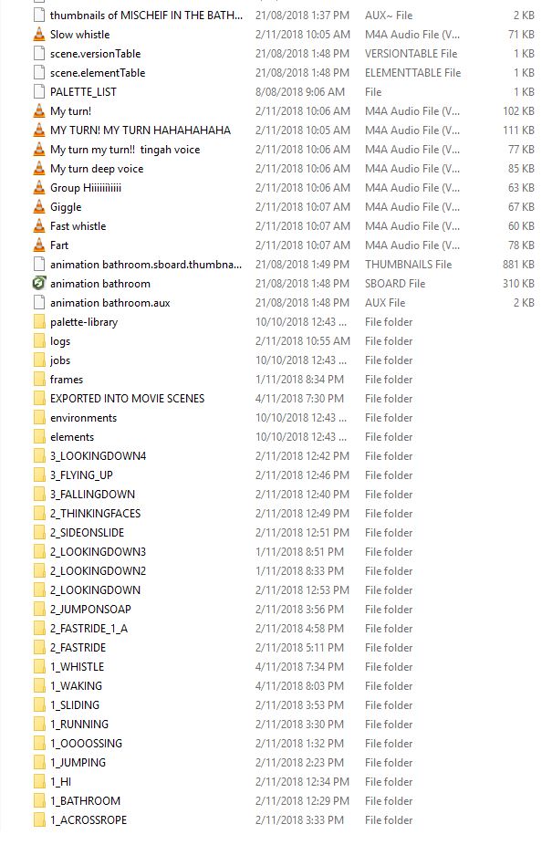Image resolution: width=552 pixels, height=845 pixels.
Task: Click folder icon of palette-library
Action: (x=39, y=322)
